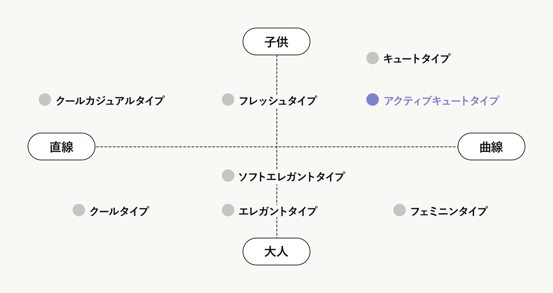553x293 pixels.
Task: Select the フレッシュタイプ circle marker
Action: point(228,100)
